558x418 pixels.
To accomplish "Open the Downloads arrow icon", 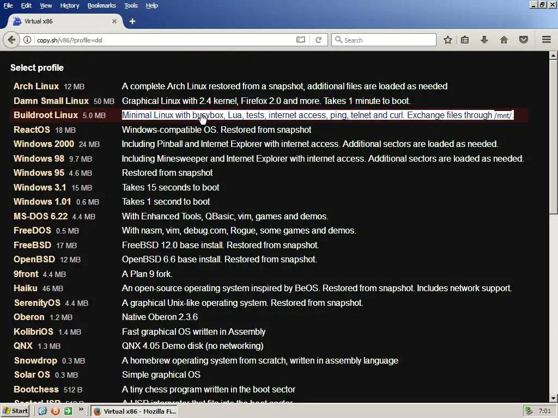I will coord(484,40).
